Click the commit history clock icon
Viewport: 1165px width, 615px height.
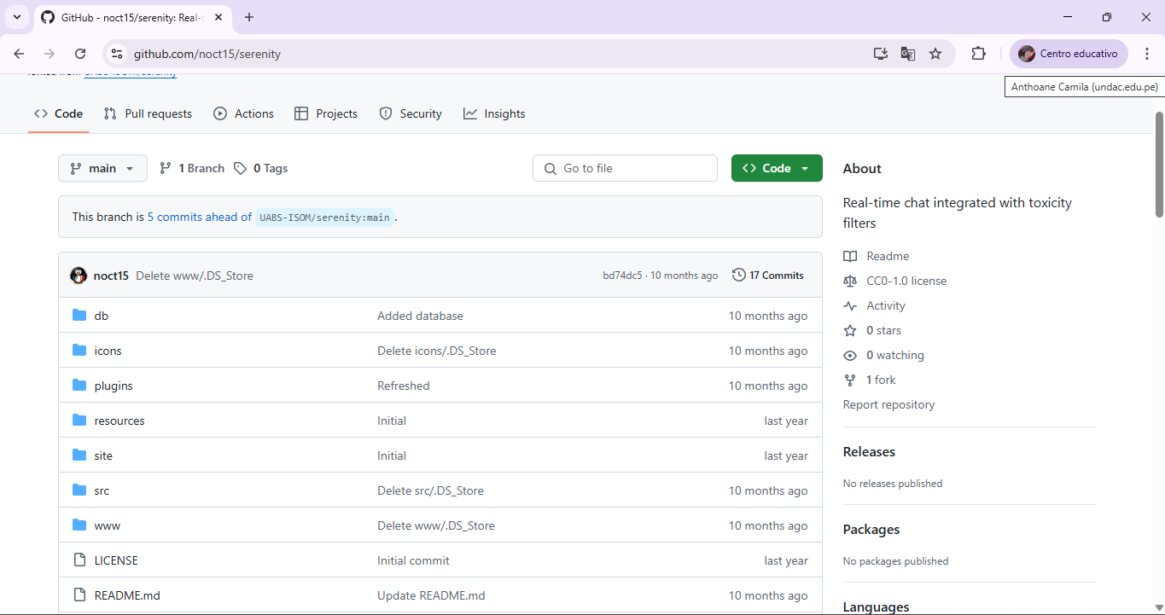pos(738,276)
